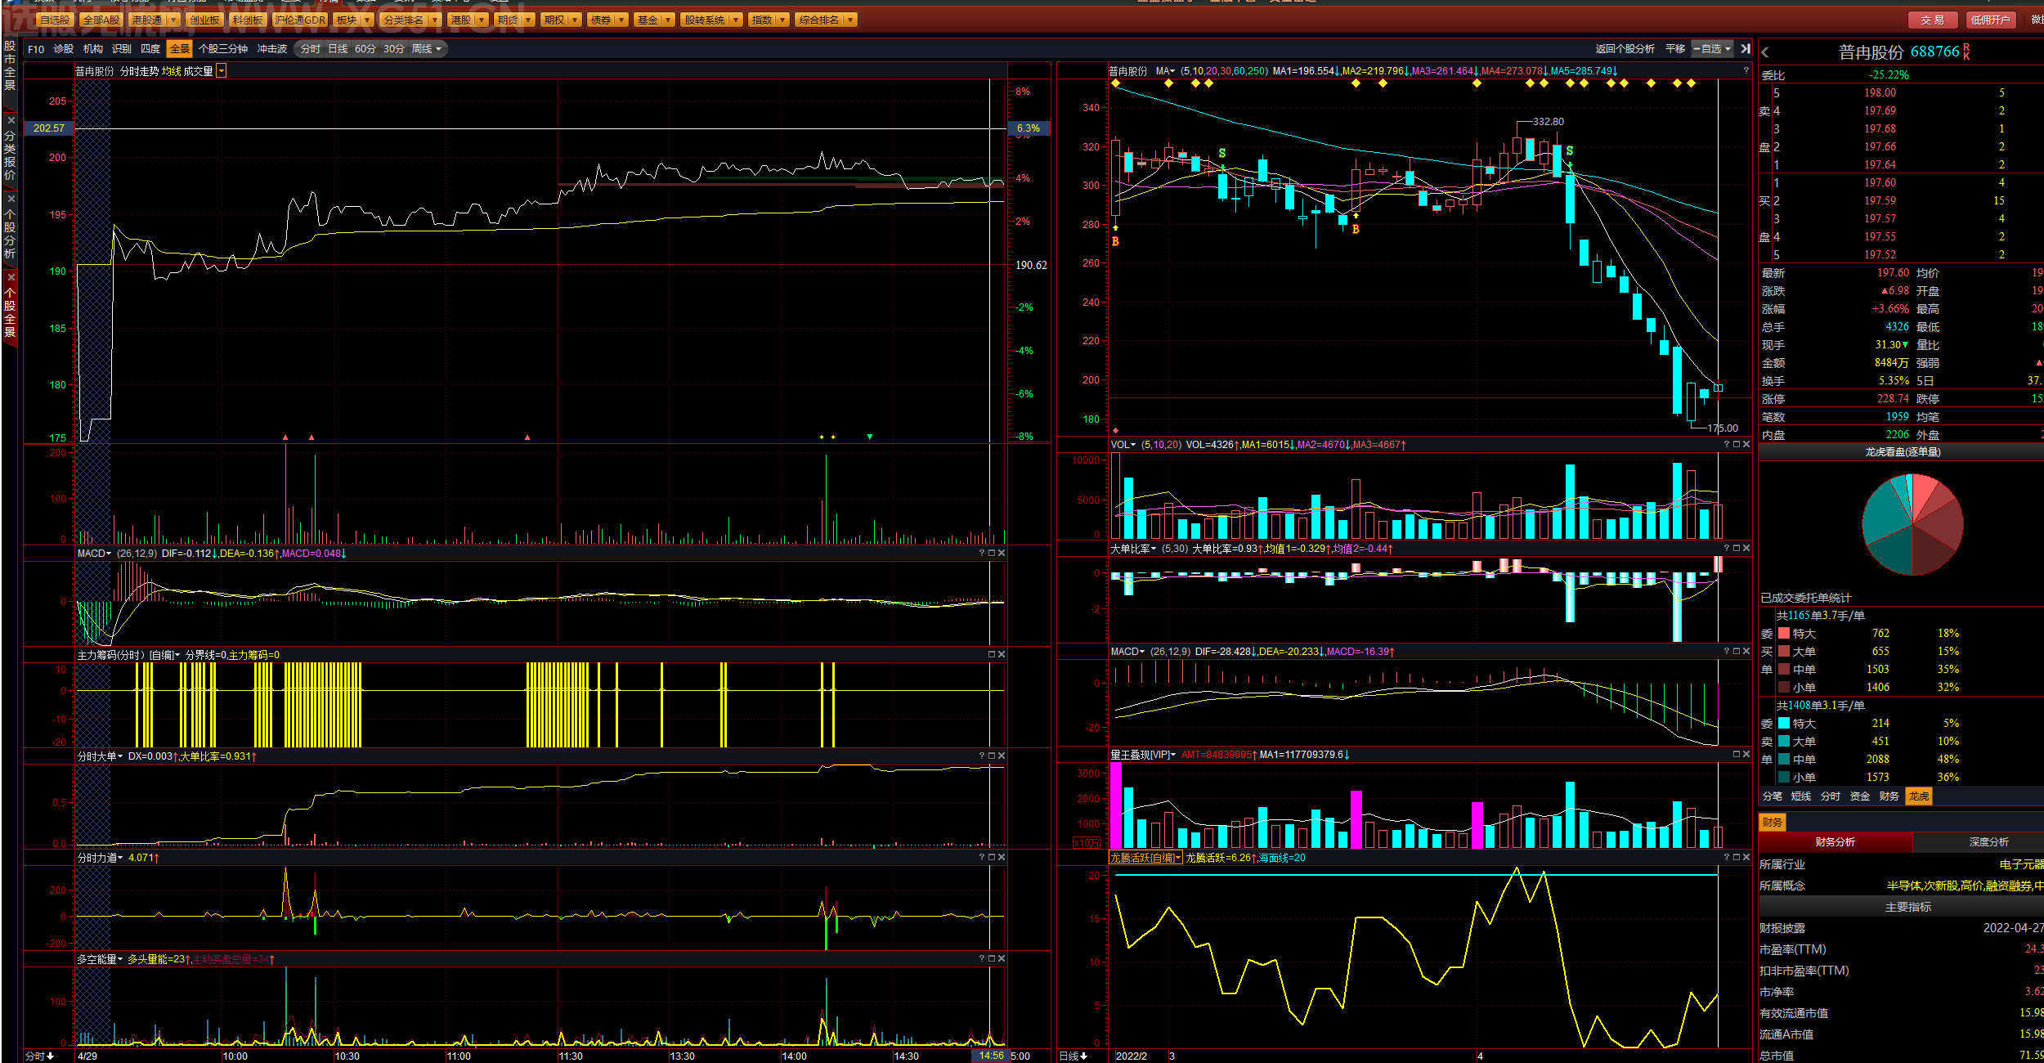
Task: Switch to the 机构 tab
Action: click(93, 49)
